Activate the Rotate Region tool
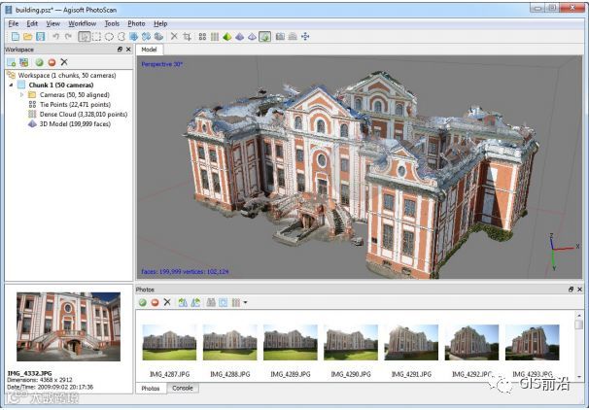This screenshot has height=410, width=589. 146,36
